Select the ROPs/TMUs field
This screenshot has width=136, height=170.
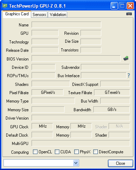[43, 75]
